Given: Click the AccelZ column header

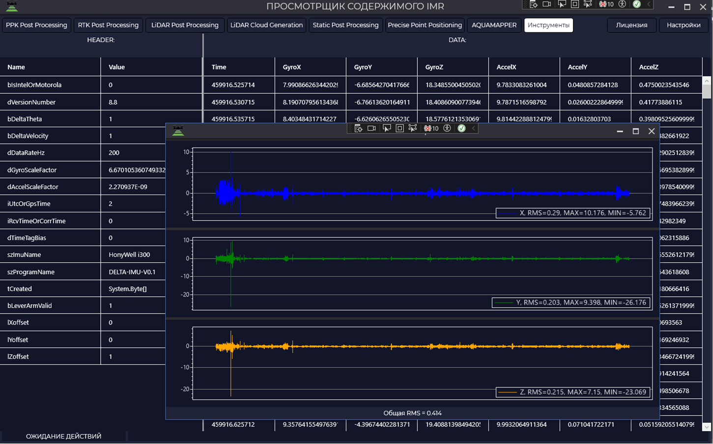Looking at the screenshot, I should coord(667,67).
